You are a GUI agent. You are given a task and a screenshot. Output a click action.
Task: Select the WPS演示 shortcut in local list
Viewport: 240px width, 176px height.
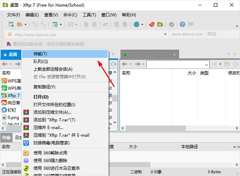[11, 81]
